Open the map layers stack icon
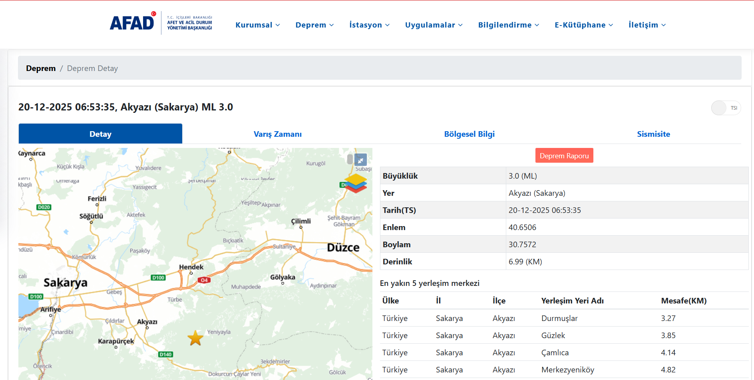 pos(355,183)
